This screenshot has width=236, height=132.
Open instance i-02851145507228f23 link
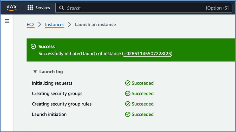[147, 54]
